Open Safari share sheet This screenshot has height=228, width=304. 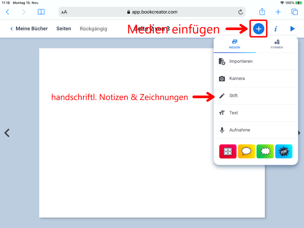coord(262,12)
